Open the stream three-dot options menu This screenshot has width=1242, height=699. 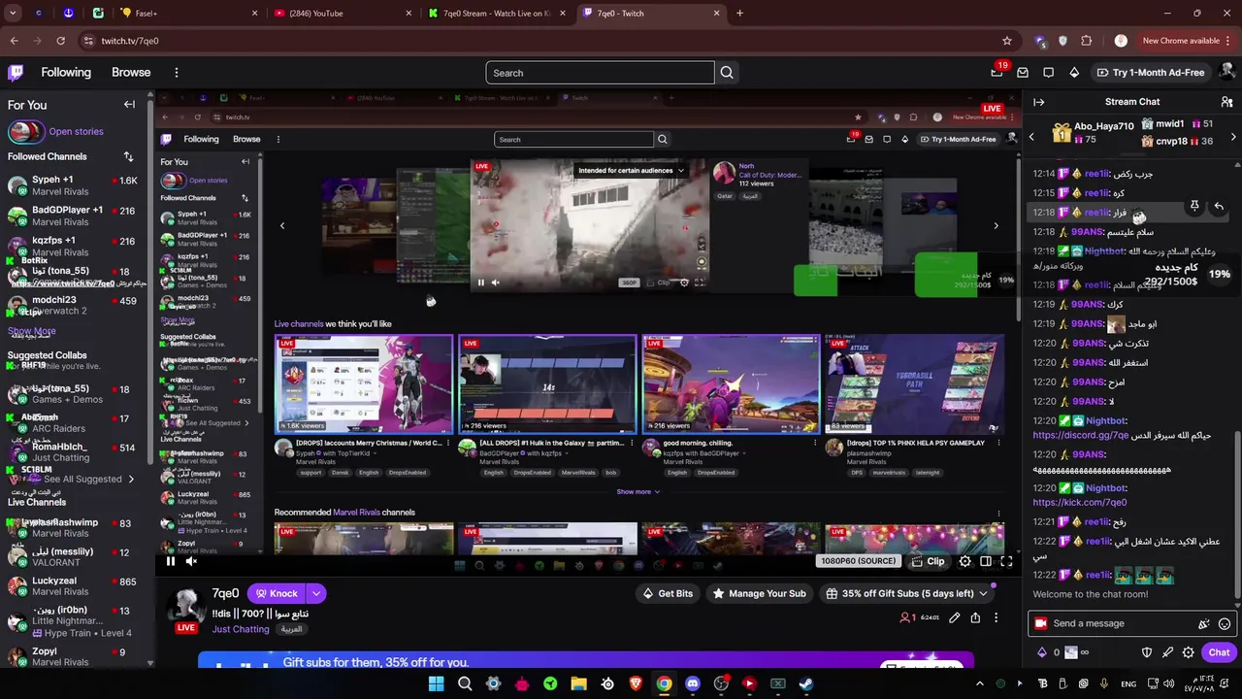[x=996, y=617]
